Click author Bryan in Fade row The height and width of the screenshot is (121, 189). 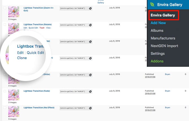168,91
